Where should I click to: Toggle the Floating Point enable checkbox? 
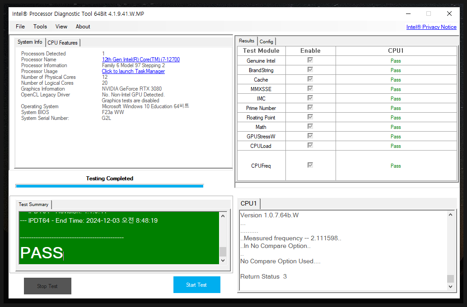pos(310,117)
